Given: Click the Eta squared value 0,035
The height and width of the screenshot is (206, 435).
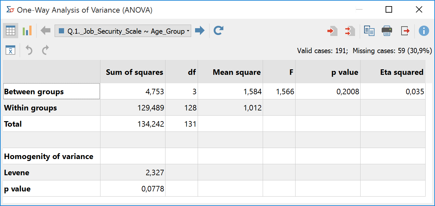Looking at the screenshot, I should point(393,91).
